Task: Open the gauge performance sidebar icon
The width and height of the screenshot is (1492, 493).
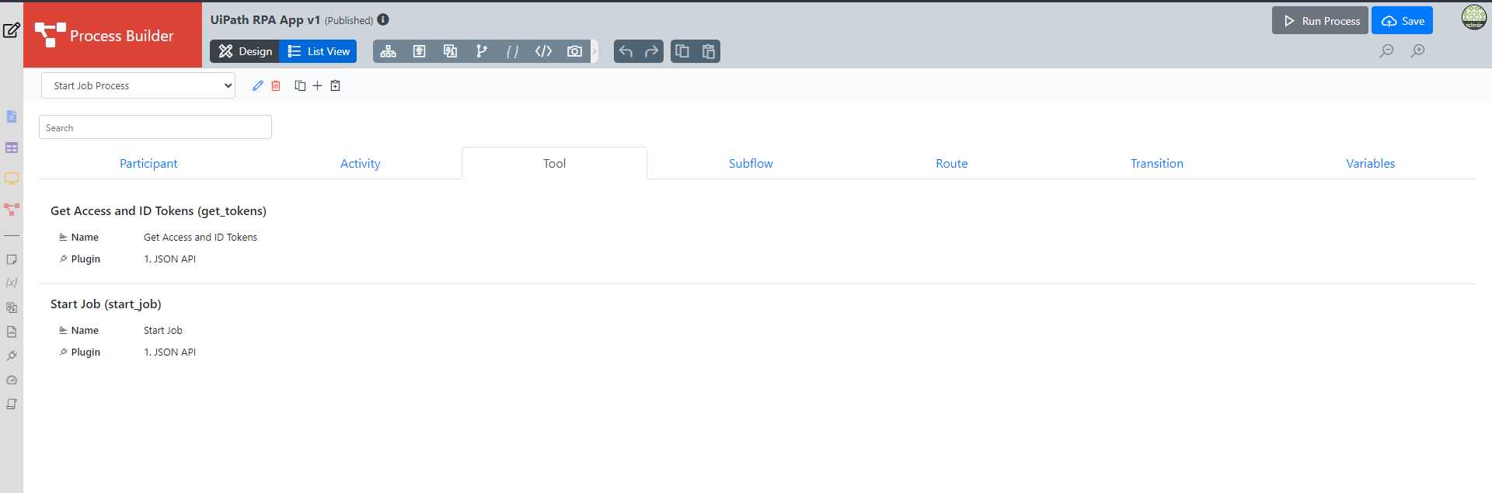Action: click(12, 380)
